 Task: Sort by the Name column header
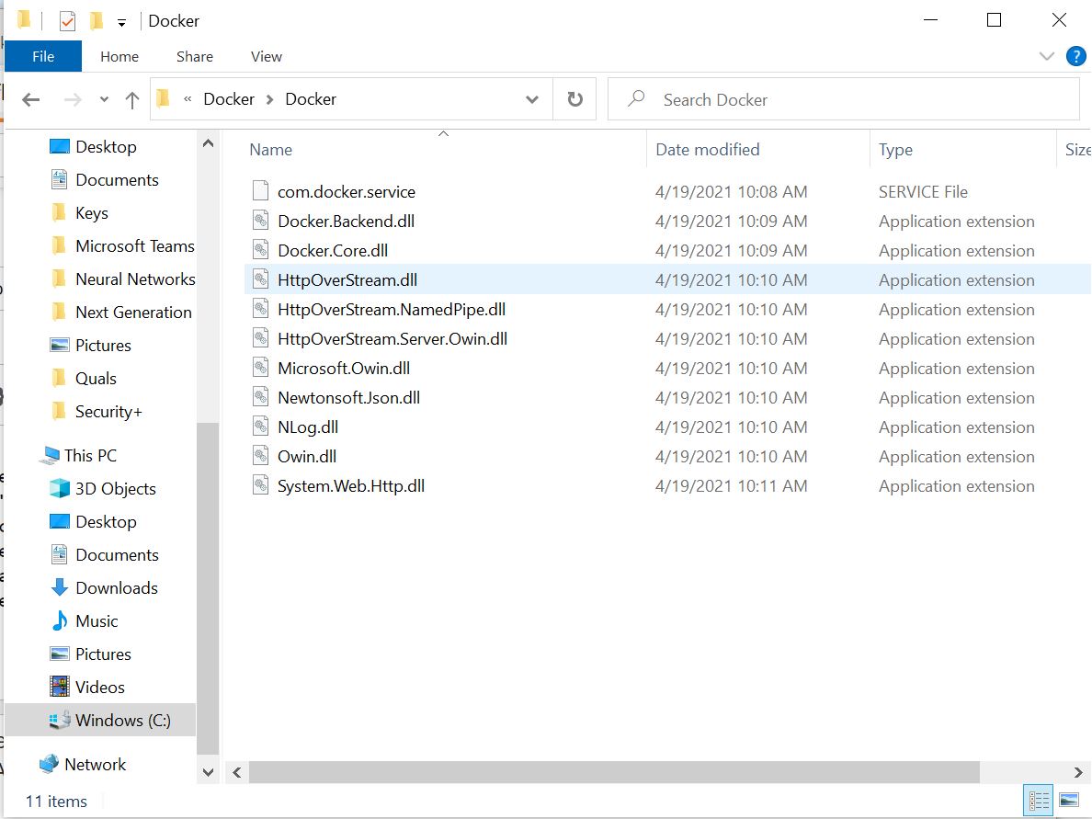tap(271, 150)
